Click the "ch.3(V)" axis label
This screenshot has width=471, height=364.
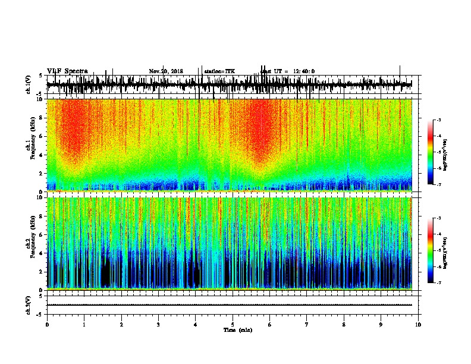point(29,305)
